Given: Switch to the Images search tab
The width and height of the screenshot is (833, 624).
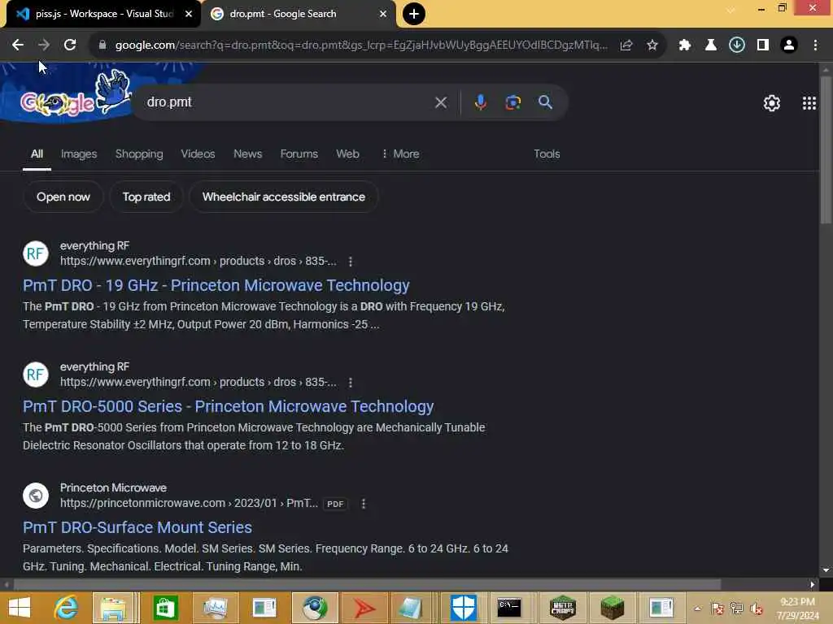Looking at the screenshot, I should 79,154.
